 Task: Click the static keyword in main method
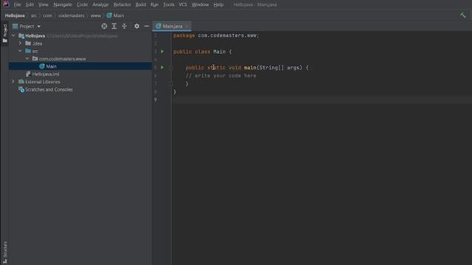(x=216, y=68)
